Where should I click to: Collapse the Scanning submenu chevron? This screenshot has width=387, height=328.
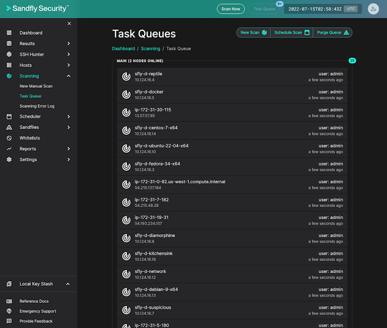[69, 76]
